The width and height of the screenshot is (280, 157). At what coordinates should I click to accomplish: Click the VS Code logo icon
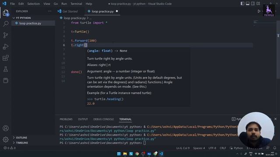point(4,3)
